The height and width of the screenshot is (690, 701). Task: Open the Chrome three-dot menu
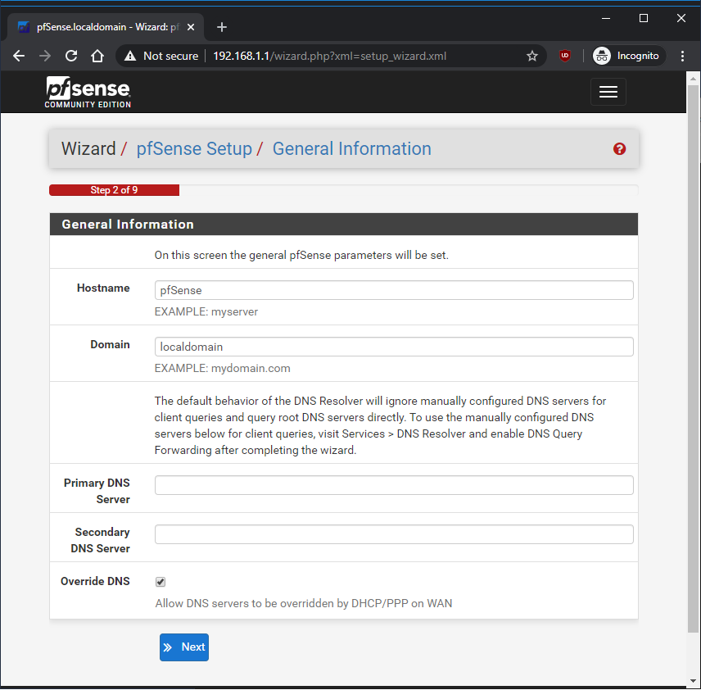[x=682, y=56]
